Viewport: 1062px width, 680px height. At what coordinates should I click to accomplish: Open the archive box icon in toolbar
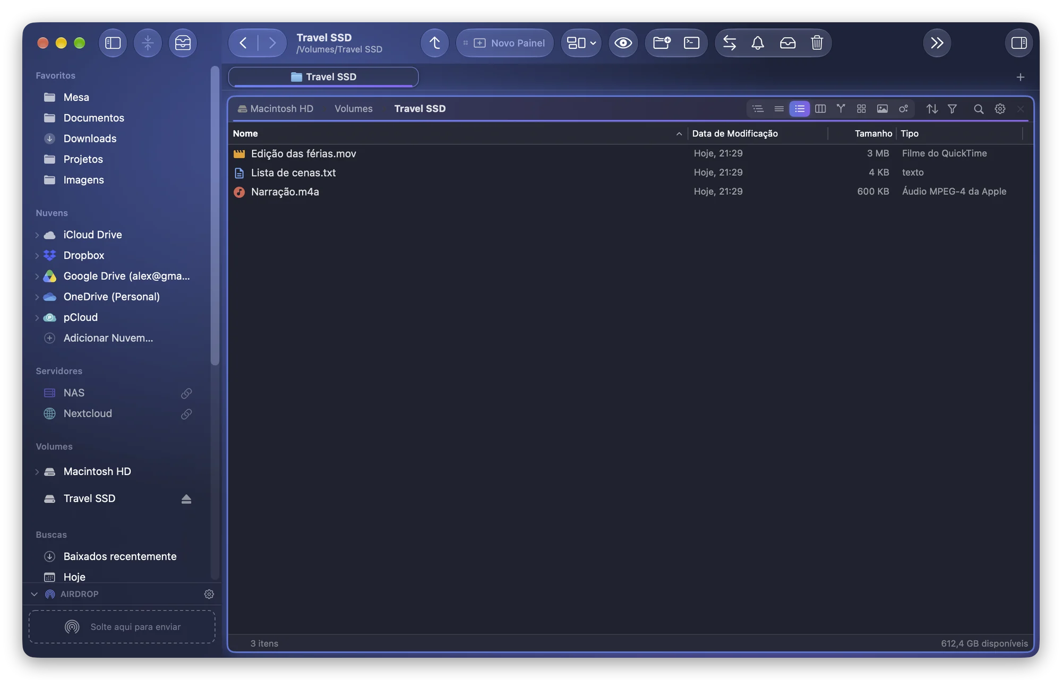[183, 43]
